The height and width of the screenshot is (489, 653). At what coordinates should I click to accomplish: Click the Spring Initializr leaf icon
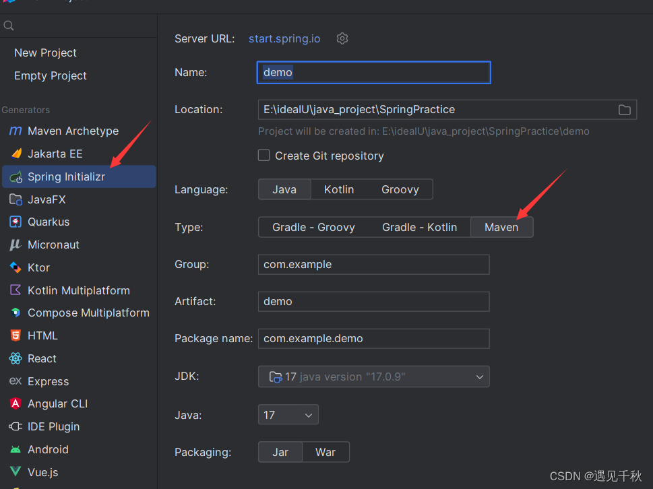pyautogui.click(x=15, y=177)
